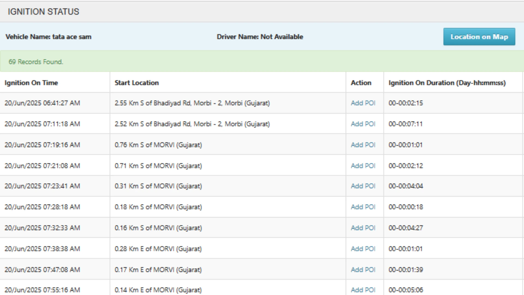
Task: Click Add POI for the 07:23:41 AM record
Action: [x=363, y=186]
